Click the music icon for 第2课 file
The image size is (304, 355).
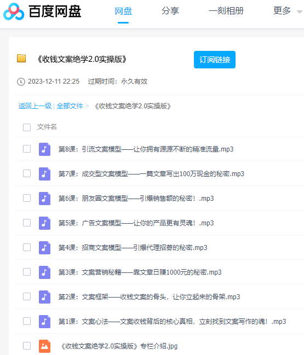click(44, 297)
